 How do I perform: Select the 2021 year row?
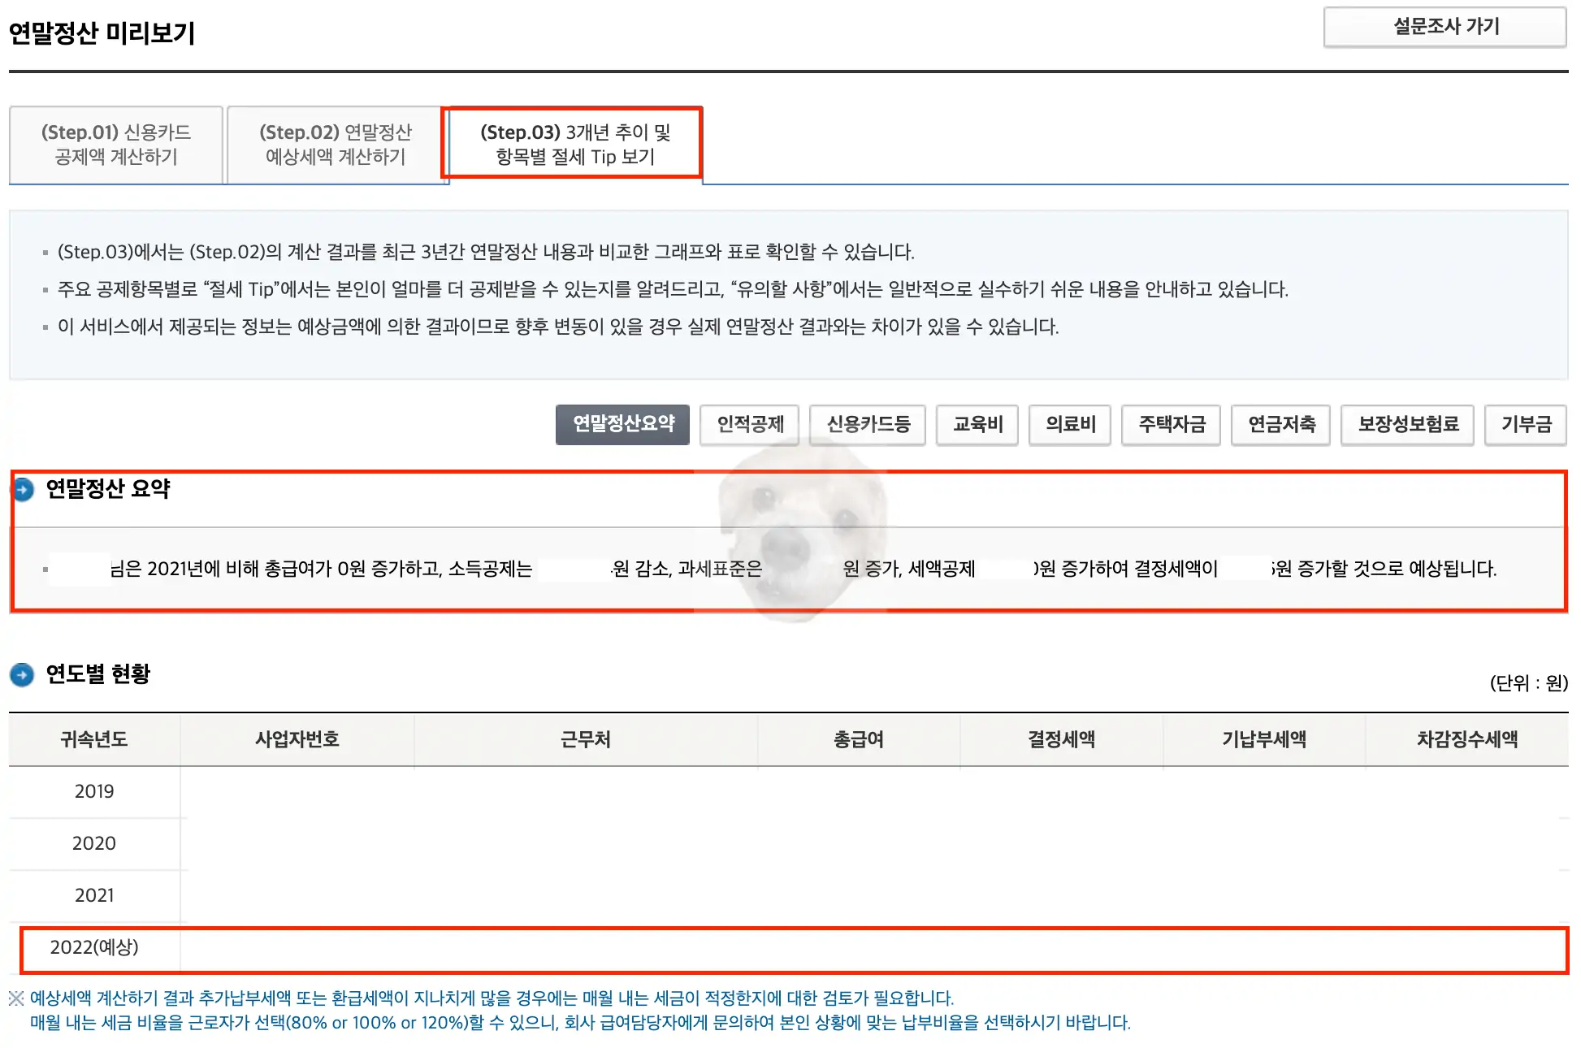(x=94, y=896)
